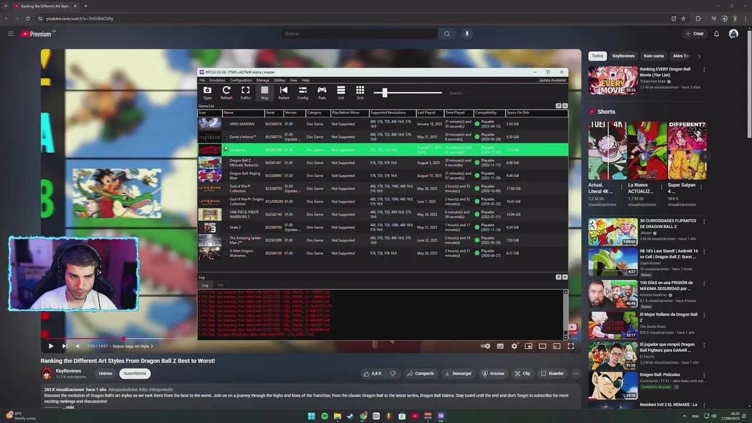Stop emulation with the Stop button
Image resolution: width=752 pixels, height=423 pixels.
(x=264, y=92)
